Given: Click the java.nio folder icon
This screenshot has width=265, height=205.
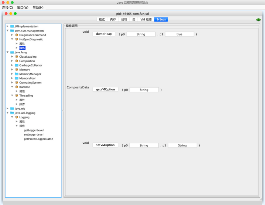Looking at the screenshot, I should click(12, 109).
